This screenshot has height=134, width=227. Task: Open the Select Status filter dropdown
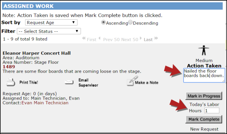click(x=49, y=31)
